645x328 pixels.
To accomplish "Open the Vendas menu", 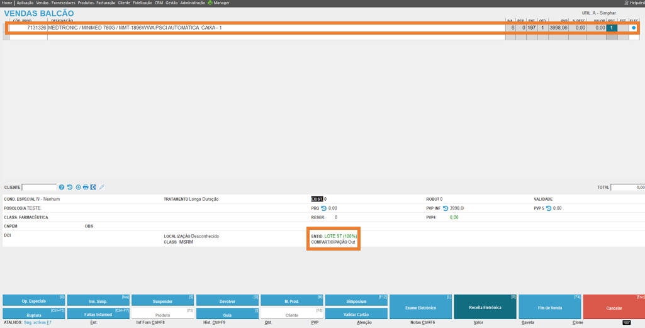I will (42, 3).
